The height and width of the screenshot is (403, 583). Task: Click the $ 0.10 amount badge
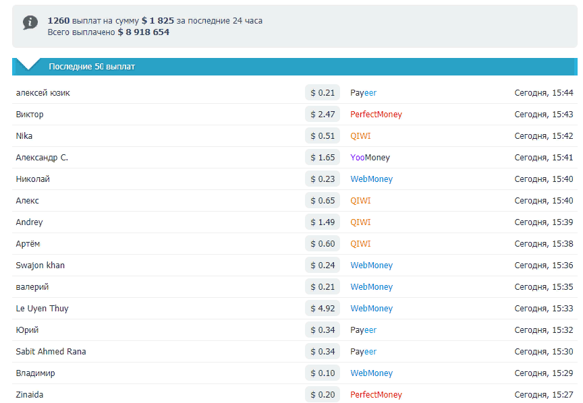tap(323, 373)
